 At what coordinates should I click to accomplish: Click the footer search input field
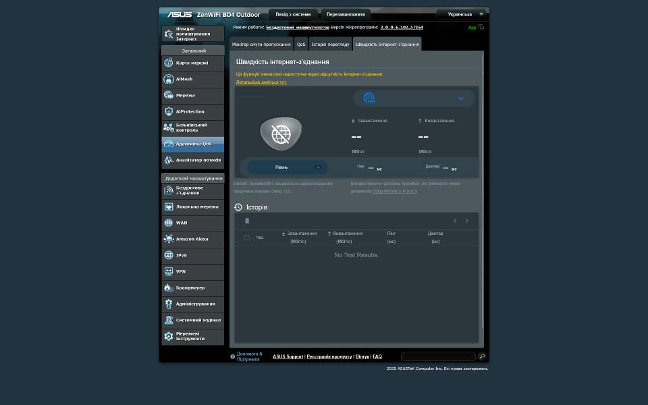click(438, 356)
